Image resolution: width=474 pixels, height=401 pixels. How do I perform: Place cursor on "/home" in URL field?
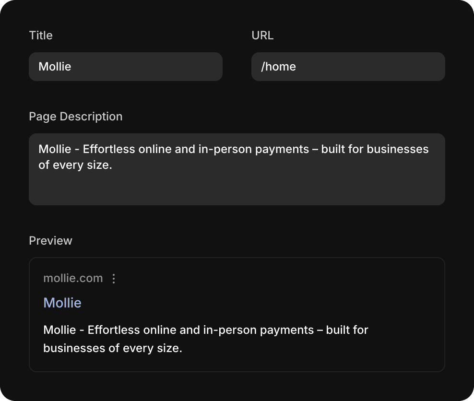point(278,67)
